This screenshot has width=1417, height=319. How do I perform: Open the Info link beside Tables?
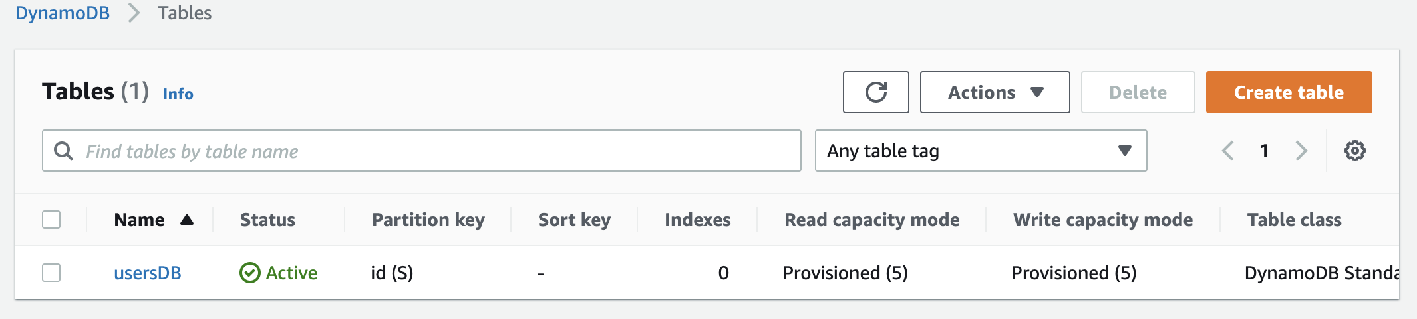click(178, 94)
